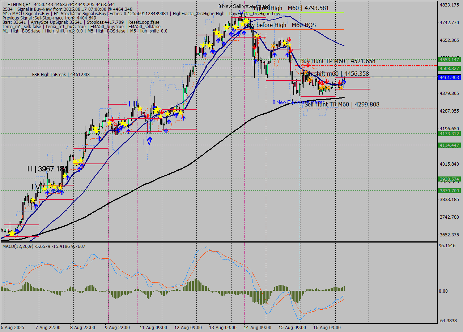Click the red down arrow at the 15 Aug peak

click(289, 39)
